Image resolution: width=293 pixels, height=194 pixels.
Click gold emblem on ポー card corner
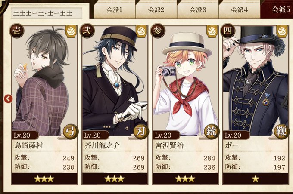tap(282, 31)
